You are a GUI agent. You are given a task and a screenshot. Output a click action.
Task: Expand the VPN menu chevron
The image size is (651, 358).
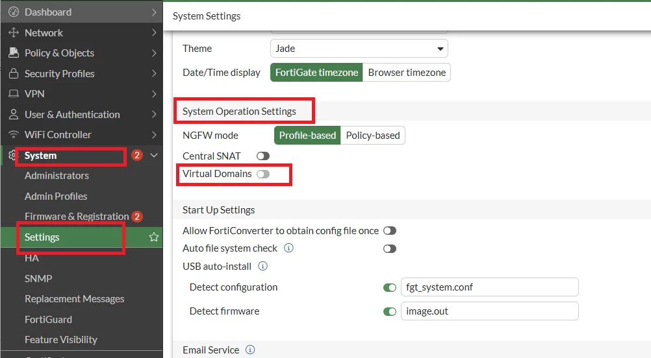(154, 93)
